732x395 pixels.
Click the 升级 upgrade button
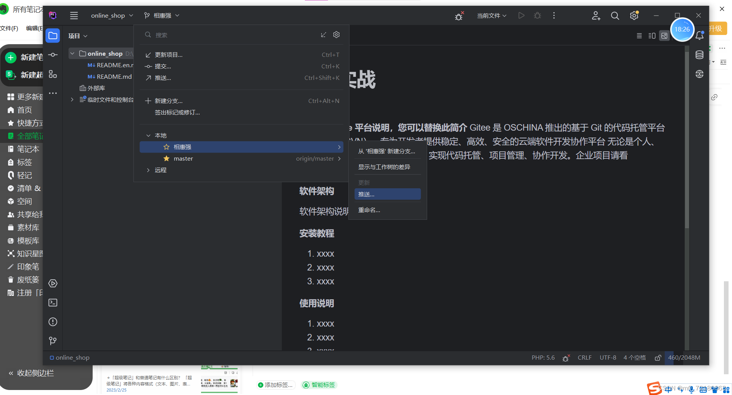click(x=717, y=28)
